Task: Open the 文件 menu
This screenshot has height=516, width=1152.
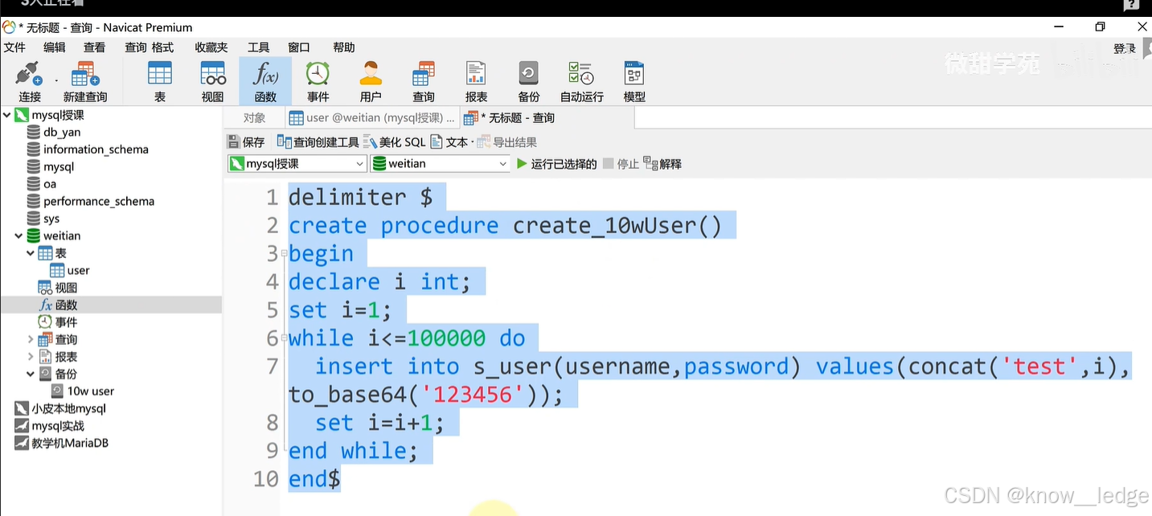Action: pyautogui.click(x=14, y=47)
